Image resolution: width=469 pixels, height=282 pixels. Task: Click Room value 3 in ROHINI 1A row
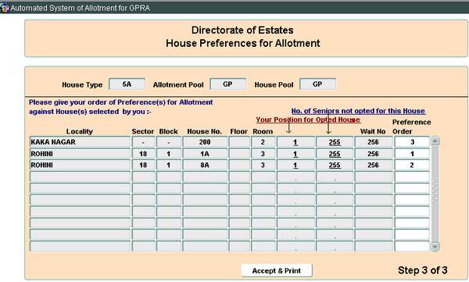263,154
